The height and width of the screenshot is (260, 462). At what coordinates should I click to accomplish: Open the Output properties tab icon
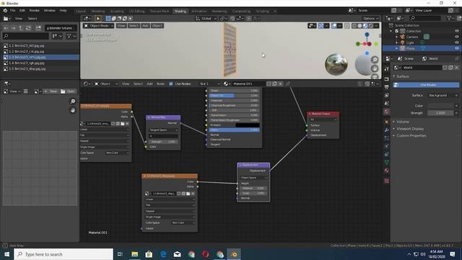tap(387, 87)
